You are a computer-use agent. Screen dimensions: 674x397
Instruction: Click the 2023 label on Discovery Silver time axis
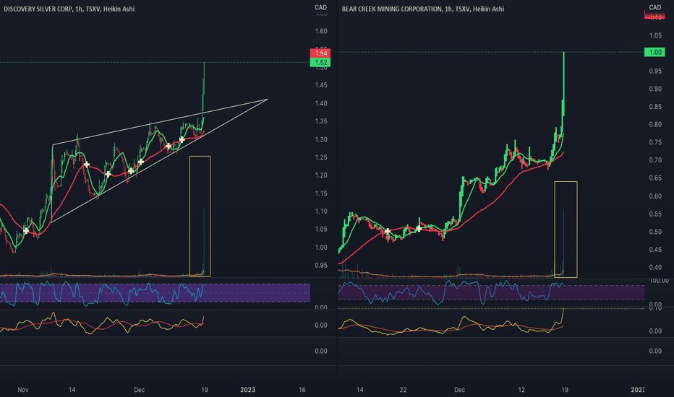tap(247, 390)
